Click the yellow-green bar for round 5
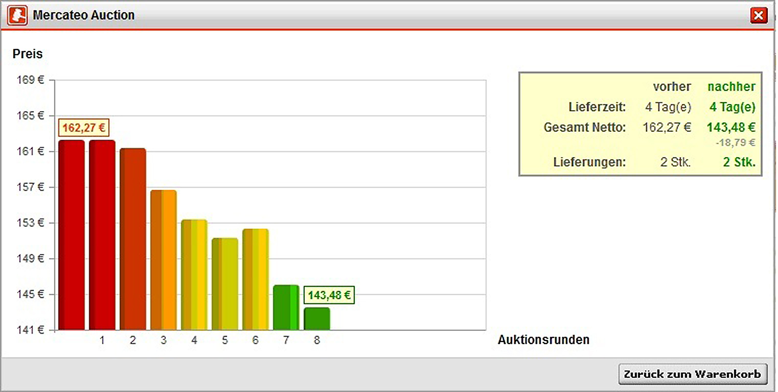778x392 pixels. click(225, 284)
